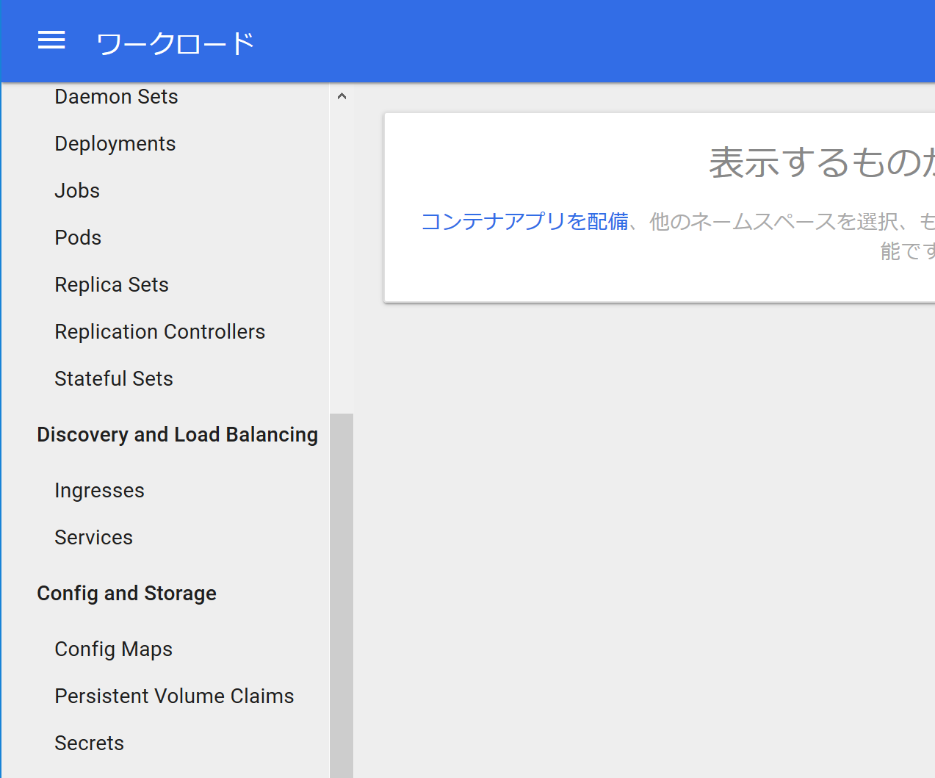
Task: Open the Services page
Action: (x=93, y=537)
